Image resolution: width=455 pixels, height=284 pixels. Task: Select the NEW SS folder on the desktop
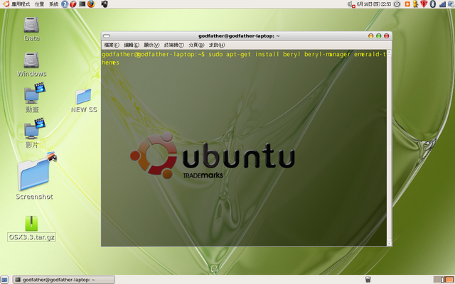[x=84, y=97]
